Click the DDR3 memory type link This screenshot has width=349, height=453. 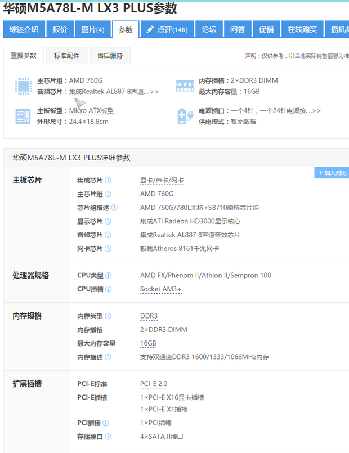pos(149,316)
